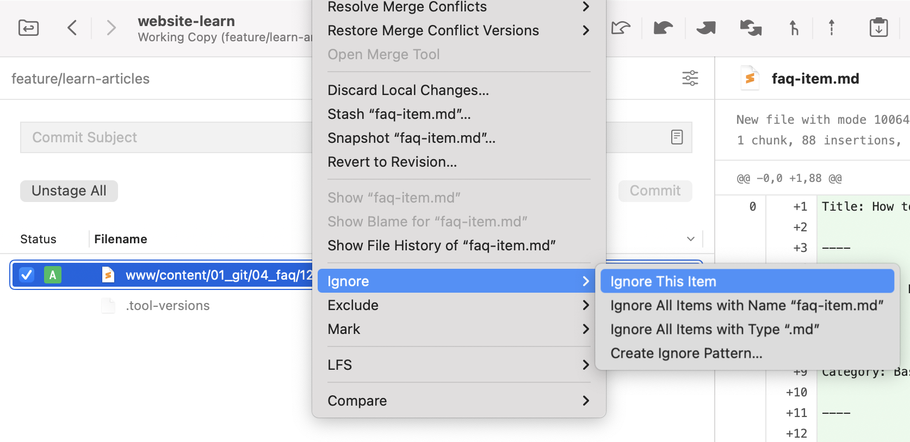Select "Discard Local Changes..." menu entry
910x442 pixels.
[x=408, y=90]
